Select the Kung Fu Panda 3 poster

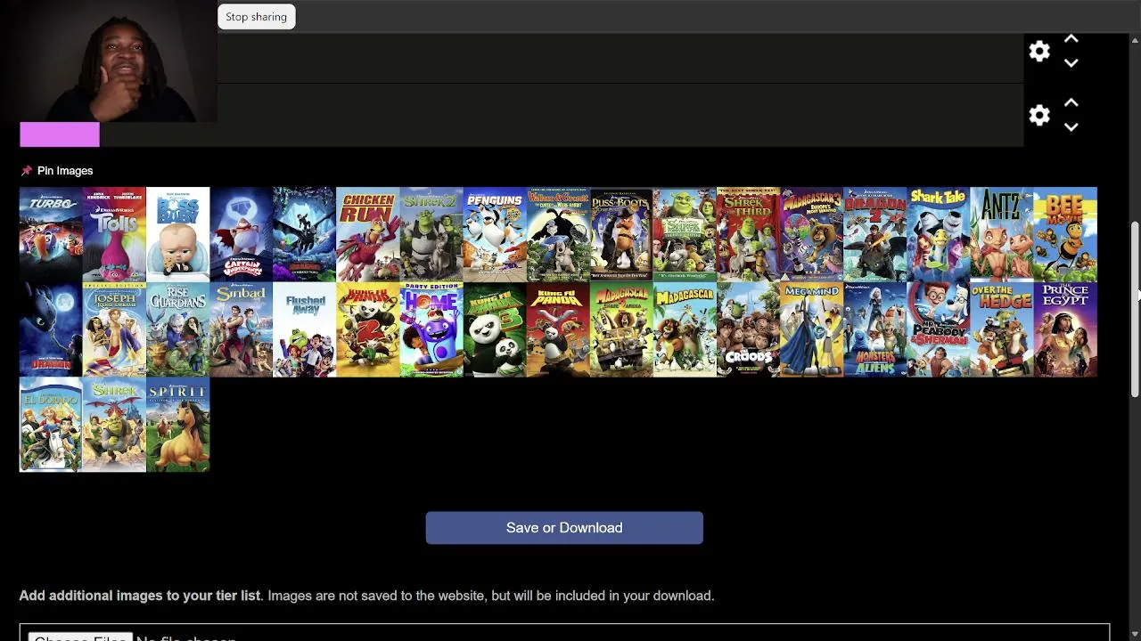(494, 329)
